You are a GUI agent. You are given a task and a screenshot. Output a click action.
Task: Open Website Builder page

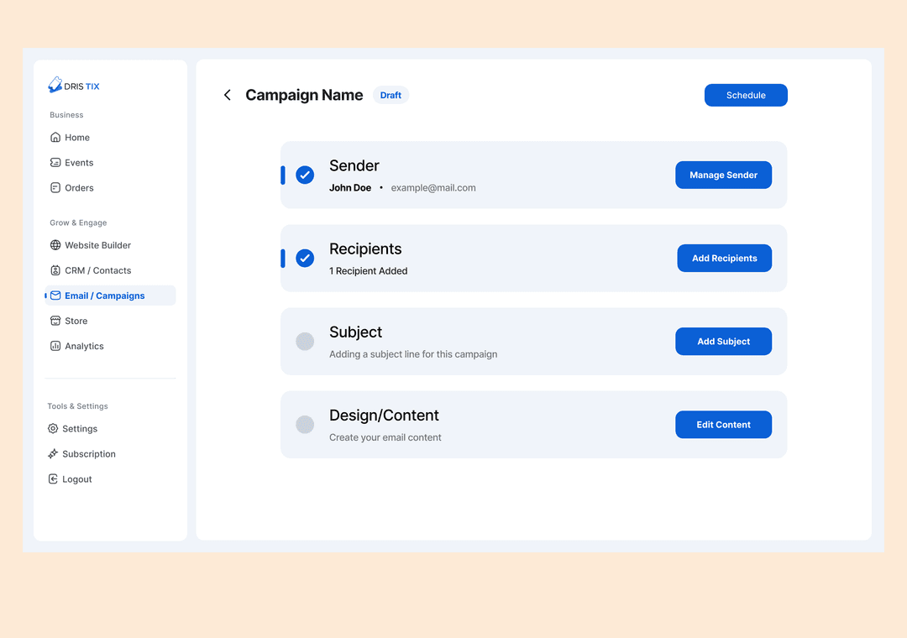click(110, 245)
